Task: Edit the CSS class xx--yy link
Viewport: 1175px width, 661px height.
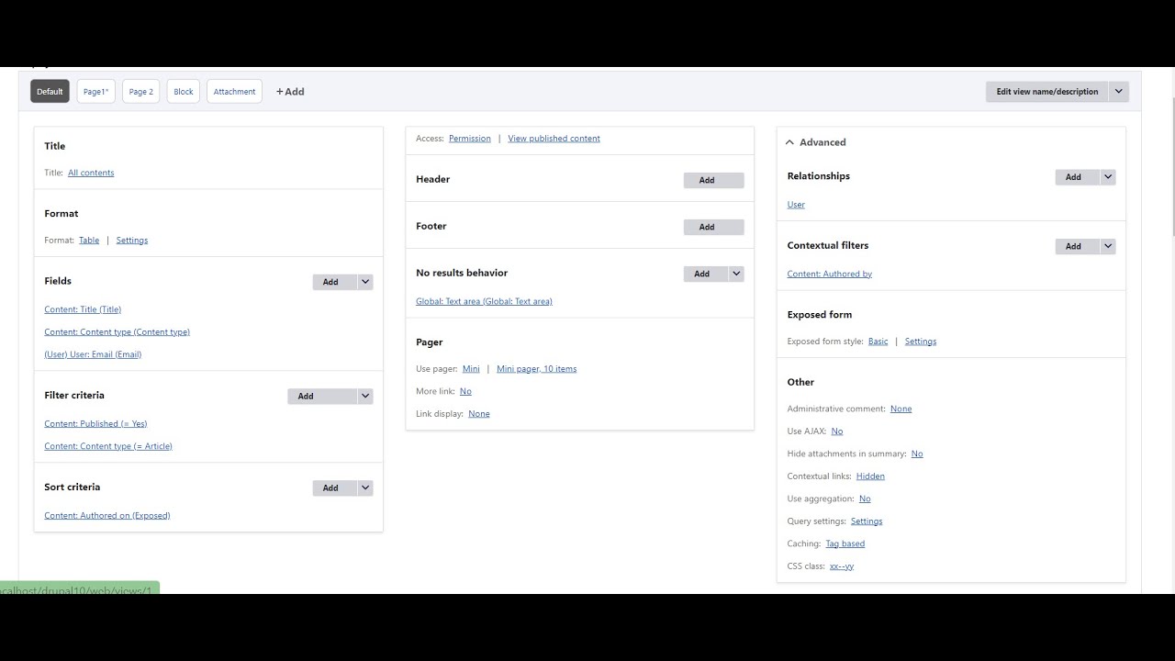Action: [842, 566]
